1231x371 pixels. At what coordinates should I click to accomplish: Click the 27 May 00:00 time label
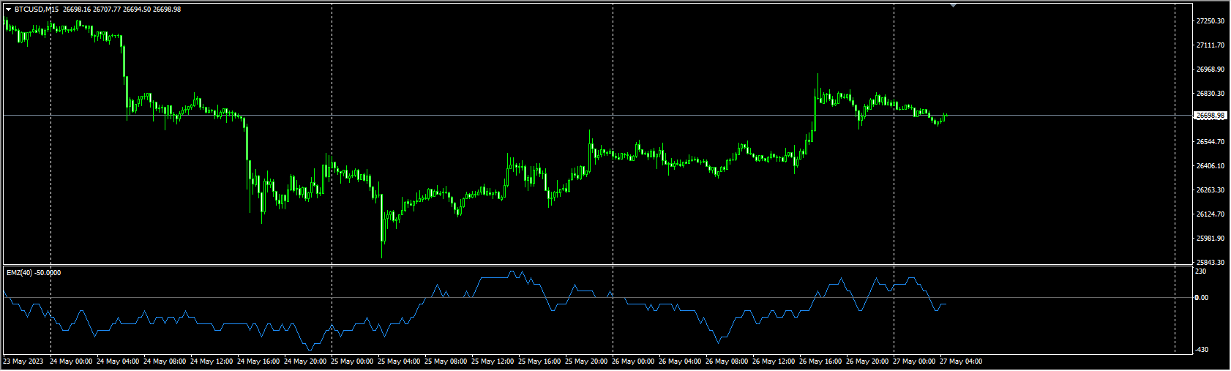[914, 361]
